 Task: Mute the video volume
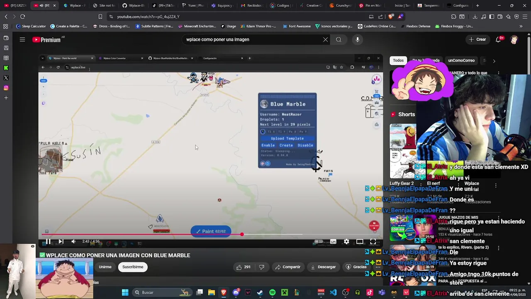click(73, 241)
